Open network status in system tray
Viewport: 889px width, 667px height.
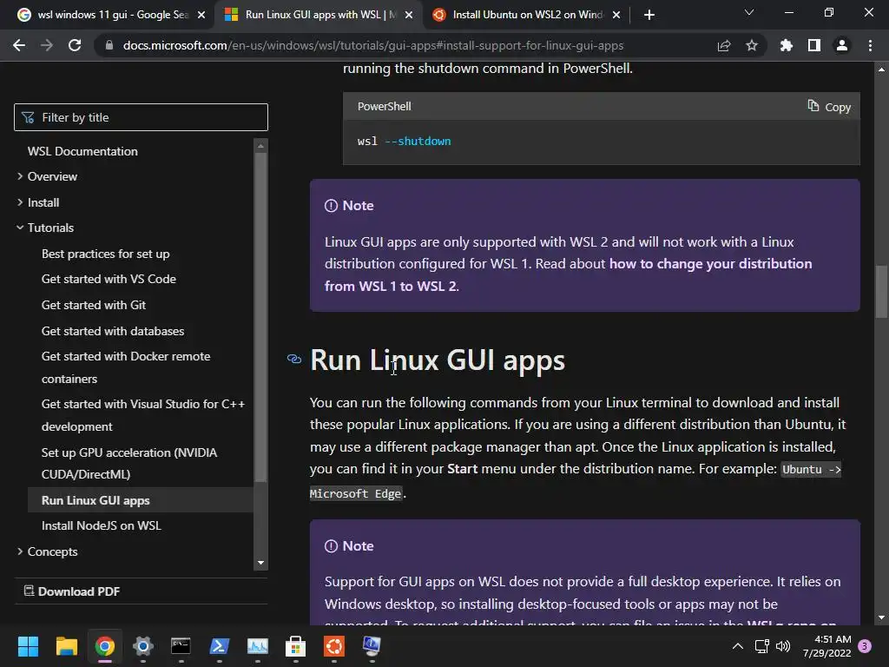pos(762,646)
